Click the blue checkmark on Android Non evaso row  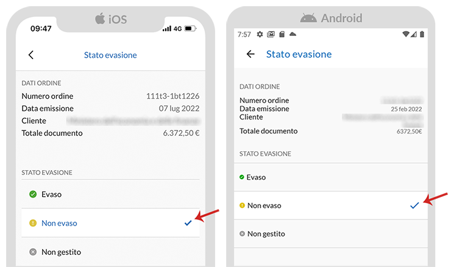[x=414, y=205]
